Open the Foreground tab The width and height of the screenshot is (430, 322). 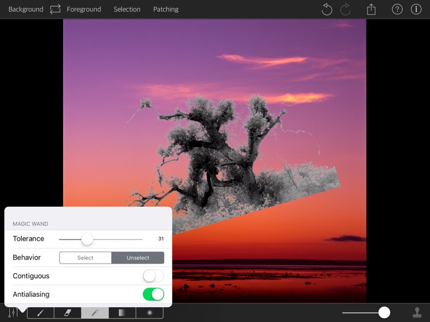pos(84,9)
